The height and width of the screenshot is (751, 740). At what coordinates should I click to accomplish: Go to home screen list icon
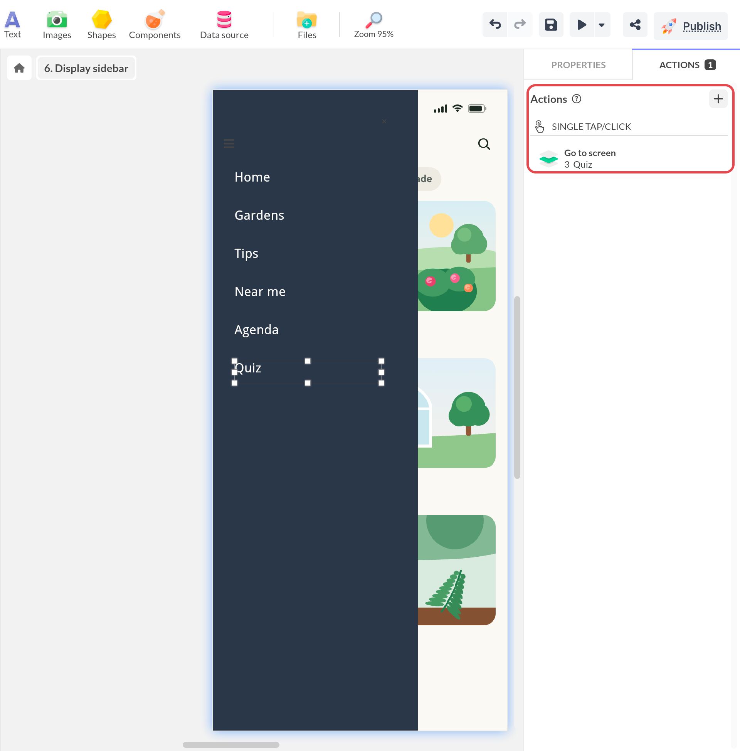19,68
